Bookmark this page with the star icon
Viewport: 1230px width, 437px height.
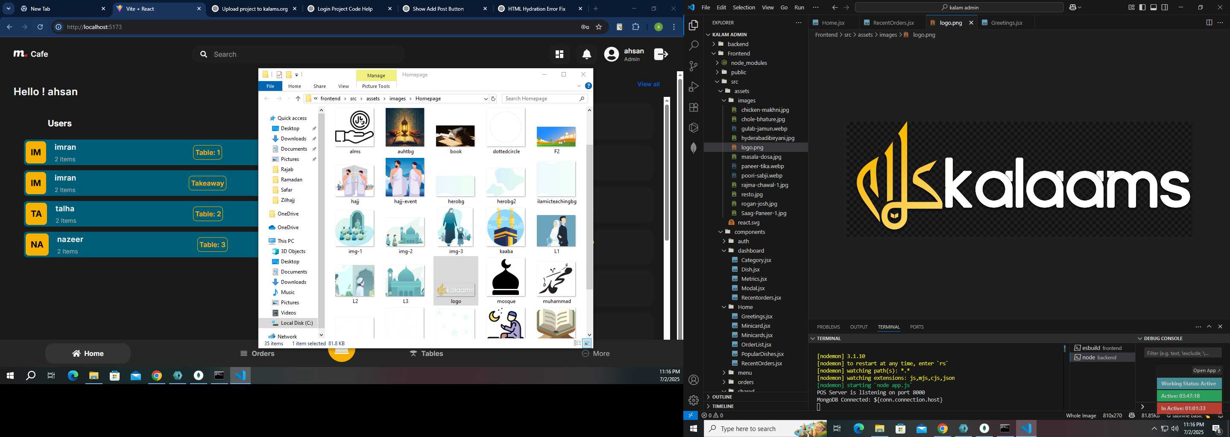599,27
